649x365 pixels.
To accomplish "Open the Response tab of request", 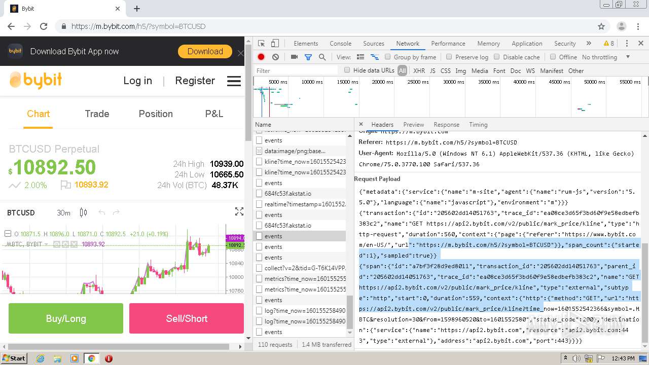I will [x=447, y=125].
